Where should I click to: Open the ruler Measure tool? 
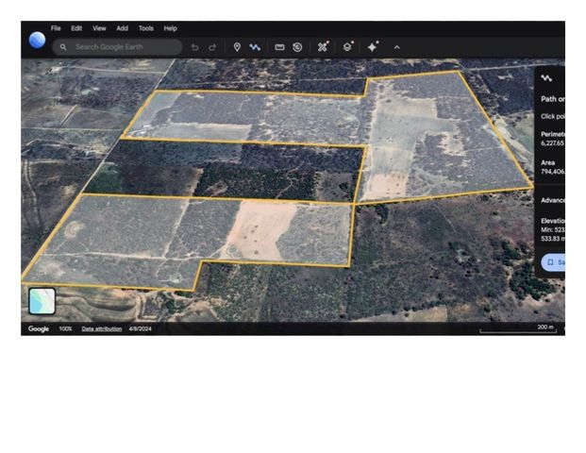click(x=279, y=47)
